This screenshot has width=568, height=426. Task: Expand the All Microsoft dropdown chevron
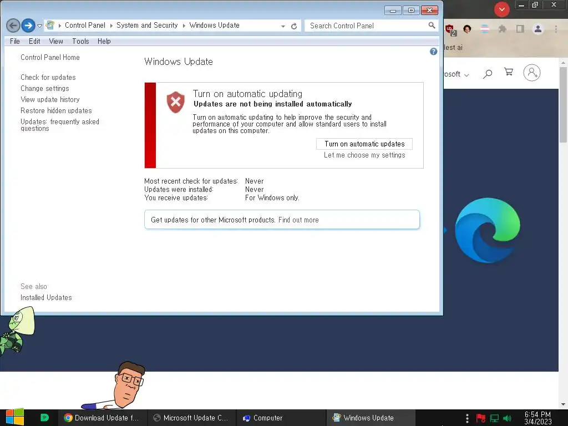[x=466, y=75]
